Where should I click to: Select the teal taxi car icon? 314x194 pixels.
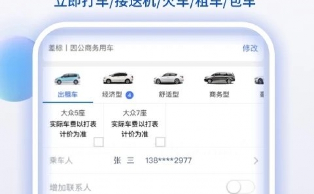click(67, 79)
